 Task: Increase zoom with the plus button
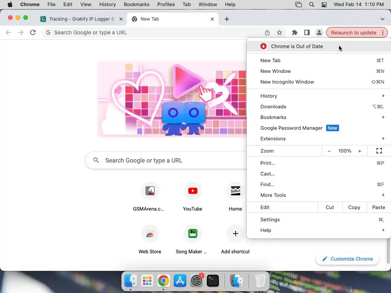(x=360, y=151)
